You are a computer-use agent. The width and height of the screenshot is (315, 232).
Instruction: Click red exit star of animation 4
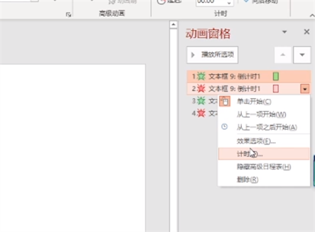pyautogui.click(x=201, y=113)
